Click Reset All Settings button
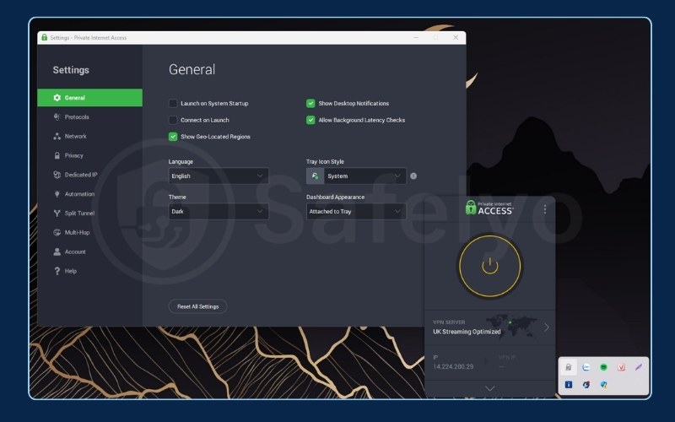The width and height of the screenshot is (675, 422). [197, 306]
